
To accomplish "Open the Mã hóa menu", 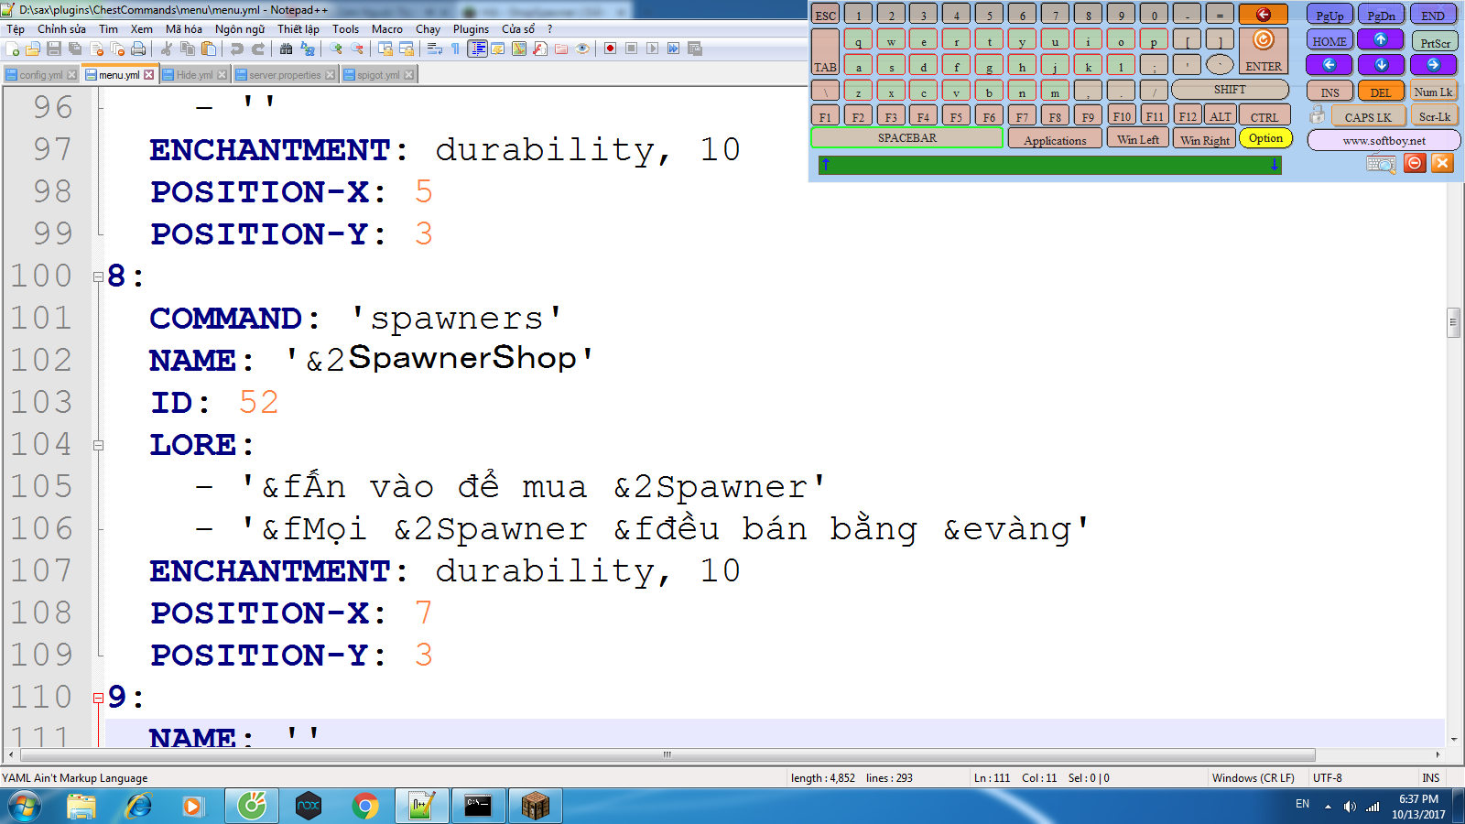I will coord(183,29).
